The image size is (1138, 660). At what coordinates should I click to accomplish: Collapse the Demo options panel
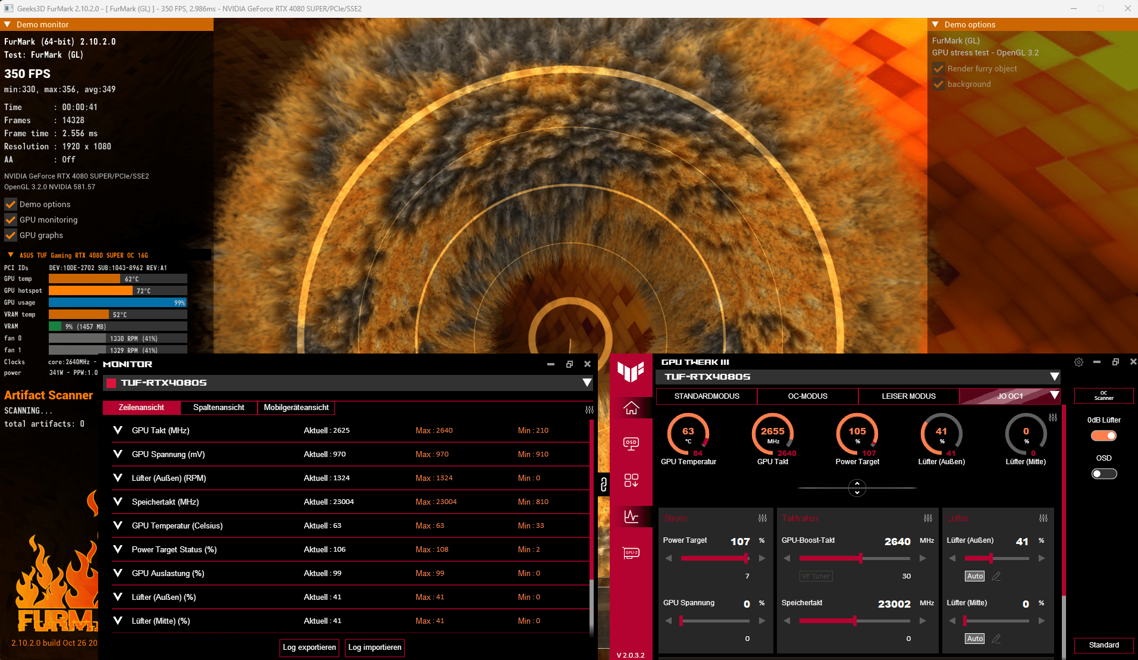pos(935,24)
